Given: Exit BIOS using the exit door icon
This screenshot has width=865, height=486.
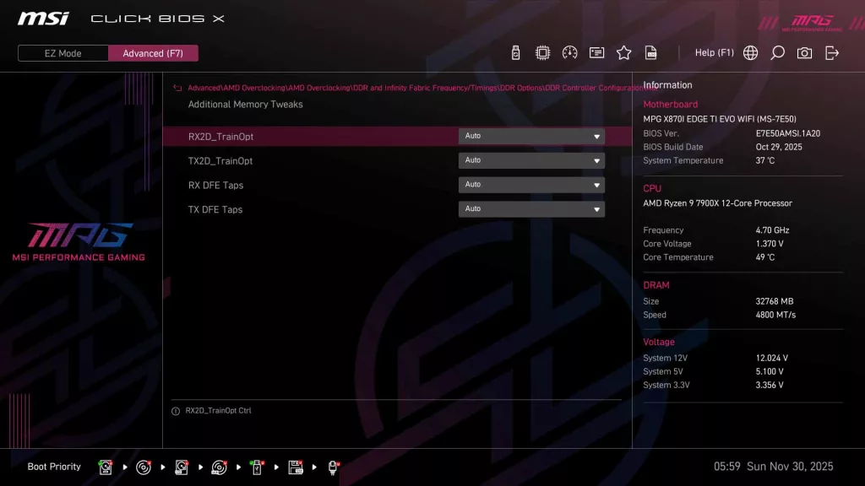Looking at the screenshot, I should pyautogui.click(x=832, y=51).
